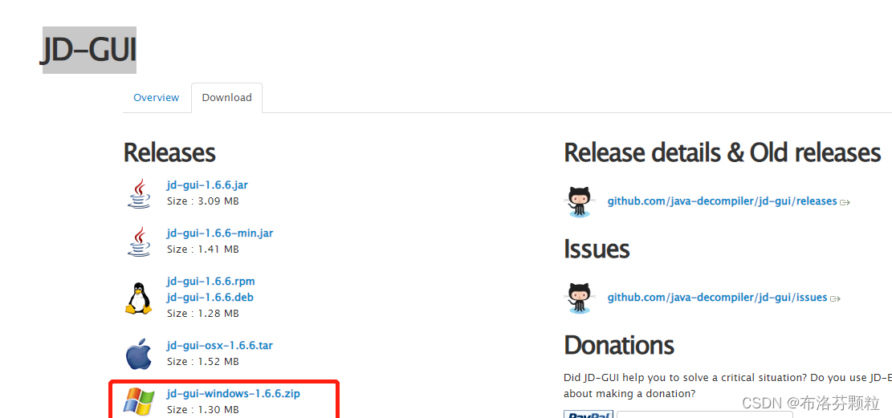Click the Size : 1.30 MB text
Image resolution: width=892 pixels, height=418 pixels.
pyautogui.click(x=202, y=409)
